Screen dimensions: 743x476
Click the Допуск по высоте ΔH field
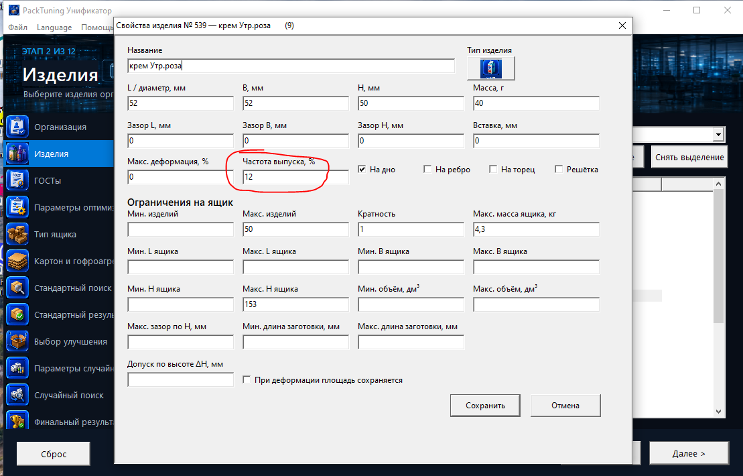point(180,379)
